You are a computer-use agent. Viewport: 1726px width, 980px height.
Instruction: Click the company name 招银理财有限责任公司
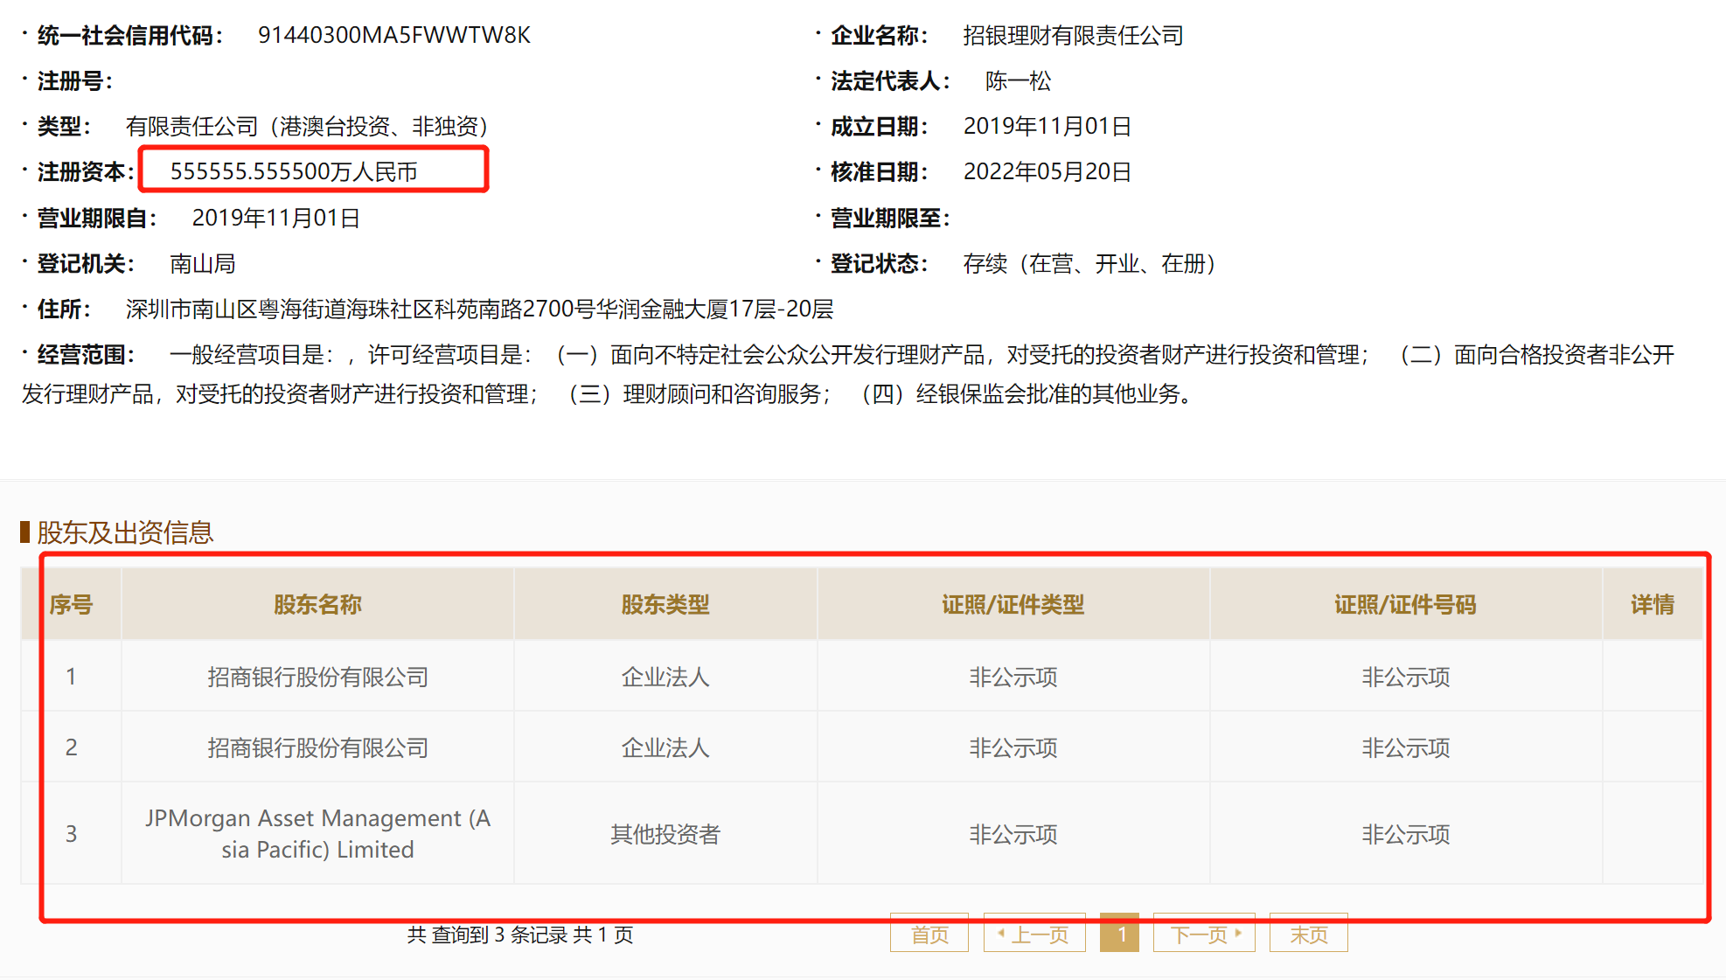coord(1073,35)
